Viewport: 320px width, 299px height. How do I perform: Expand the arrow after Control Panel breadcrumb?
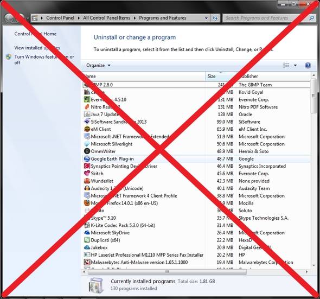pyautogui.click(x=79, y=18)
